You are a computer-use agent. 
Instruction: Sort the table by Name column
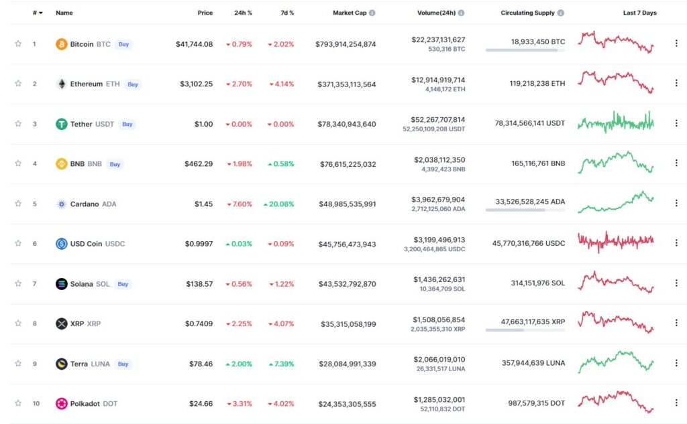64,13
